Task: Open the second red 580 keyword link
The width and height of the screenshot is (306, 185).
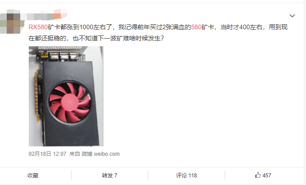Action: (196, 27)
